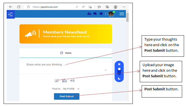Select the Status tab
Image resolution: width=186 pixels, height=107 pixels.
coord(66,53)
